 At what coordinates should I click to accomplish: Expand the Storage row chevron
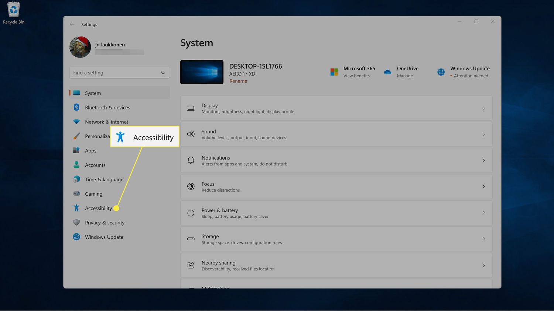[x=483, y=239]
